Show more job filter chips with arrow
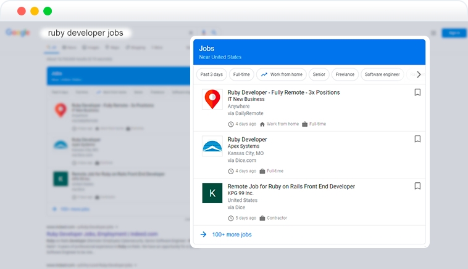The width and height of the screenshot is (468, 269). (x=419, y=74)
